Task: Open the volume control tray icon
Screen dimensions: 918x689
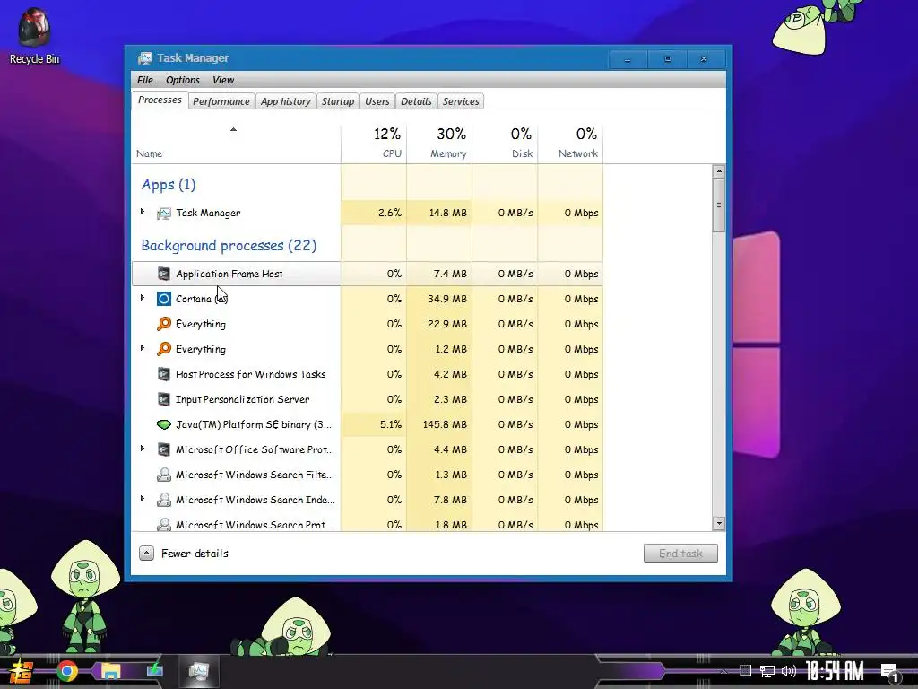Action: click(x=789, y=671)
